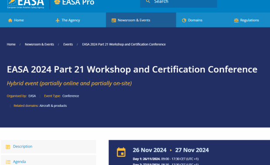Click the Conference event type link

click(x=71, y=96)
